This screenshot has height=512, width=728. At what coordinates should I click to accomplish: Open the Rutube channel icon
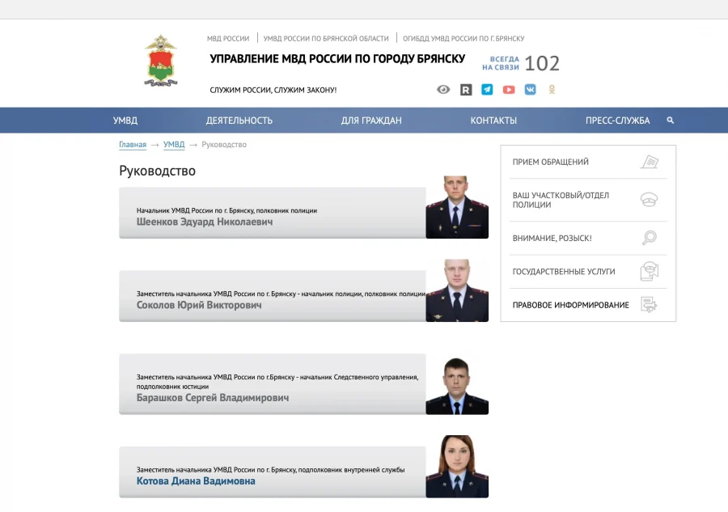(x=466, y=90)
